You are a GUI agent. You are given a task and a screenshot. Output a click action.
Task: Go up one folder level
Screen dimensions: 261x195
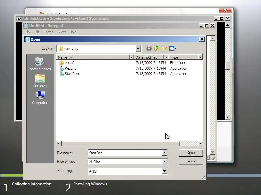(157, 48)
